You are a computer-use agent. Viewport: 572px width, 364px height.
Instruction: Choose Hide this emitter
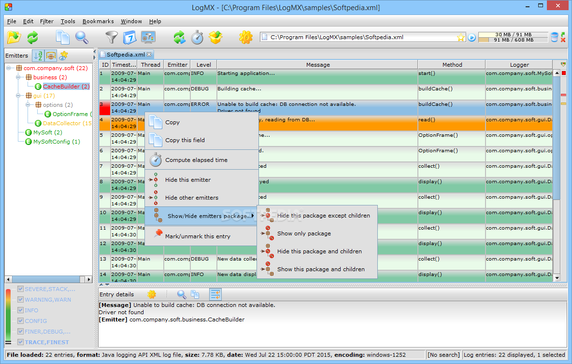point(202,180)
